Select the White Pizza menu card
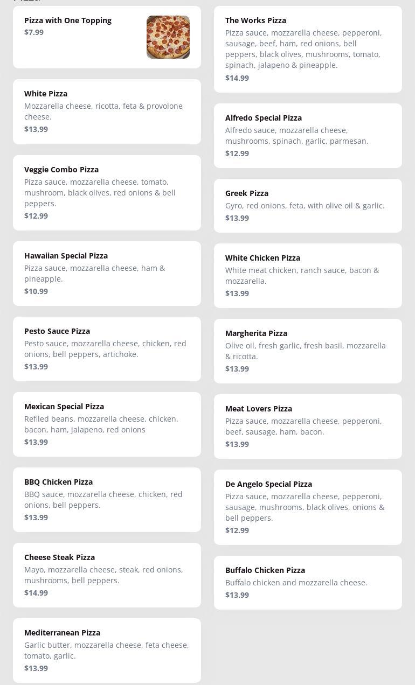The width and height of the screenshot is (415, 685). coord(107,111)
